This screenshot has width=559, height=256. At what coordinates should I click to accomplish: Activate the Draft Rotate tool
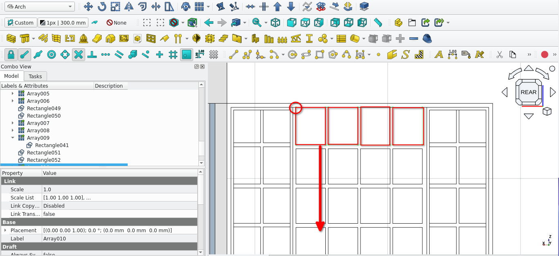click(x=101, y=7)
